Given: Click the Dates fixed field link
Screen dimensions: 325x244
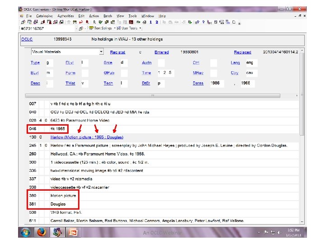Looking at the screenshot, I should (x=198, y=83).
